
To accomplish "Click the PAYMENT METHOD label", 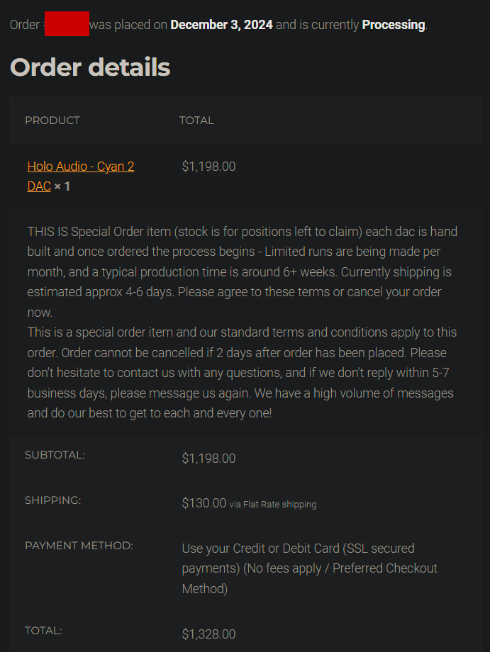I will pyautogui.click(x=79, y=546).
